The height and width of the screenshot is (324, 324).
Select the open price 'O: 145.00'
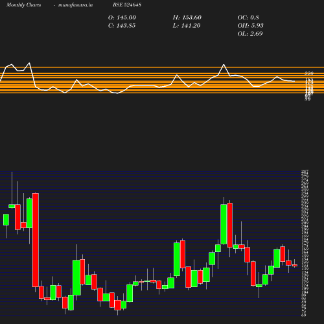pyautogui.click(x=122, y=17)
